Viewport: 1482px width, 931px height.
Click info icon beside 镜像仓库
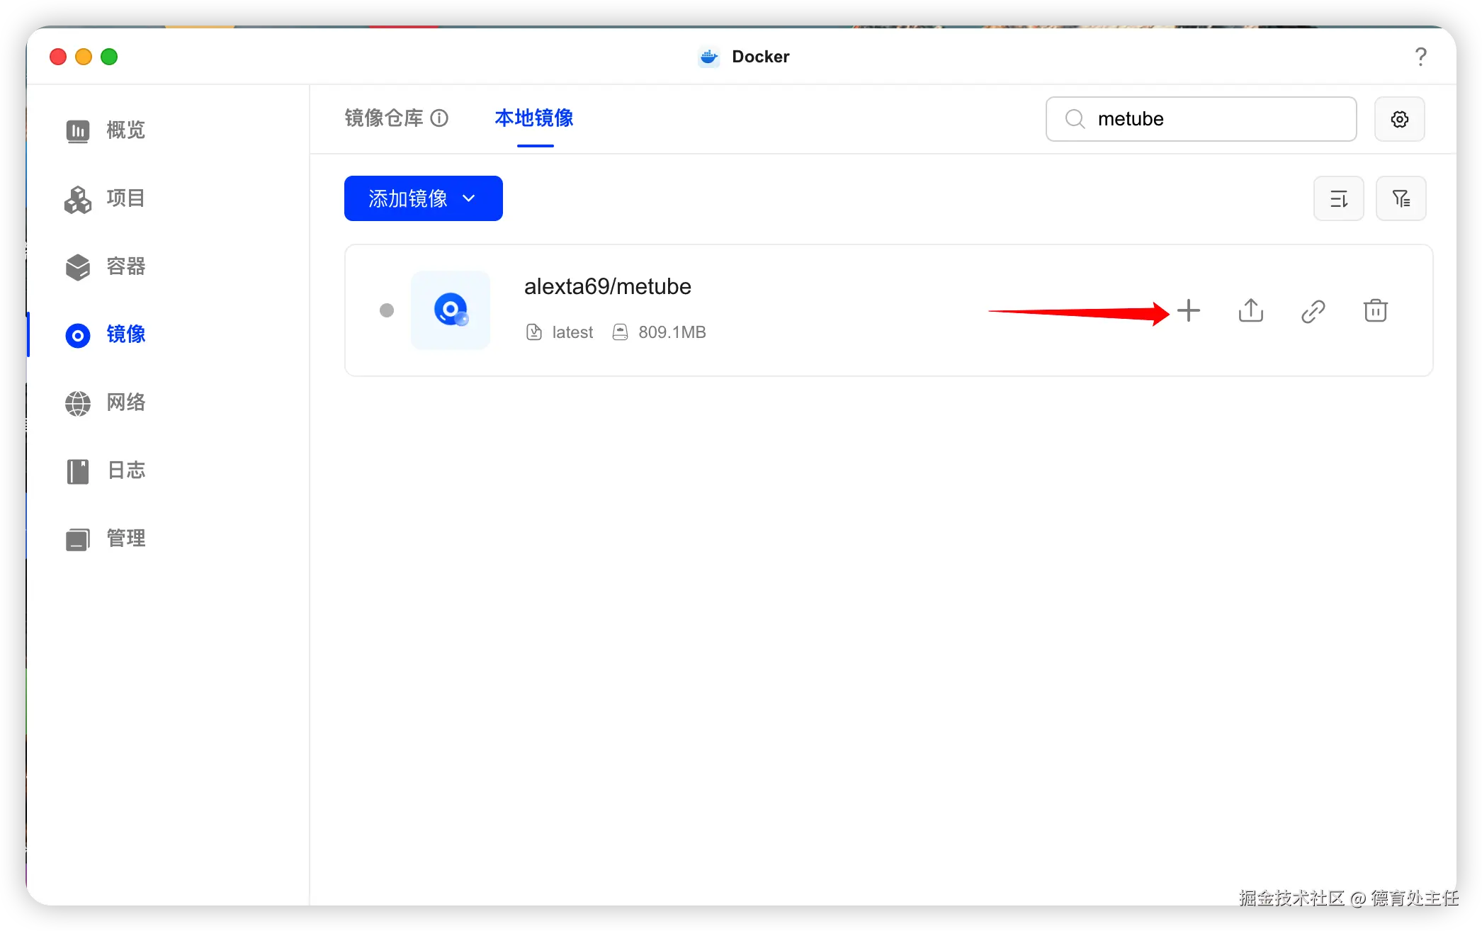439,118
